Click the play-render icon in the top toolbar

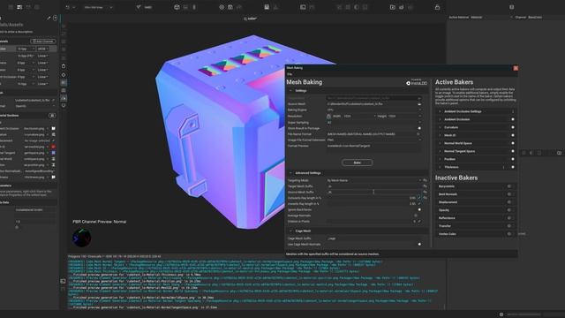click(392, 7)
